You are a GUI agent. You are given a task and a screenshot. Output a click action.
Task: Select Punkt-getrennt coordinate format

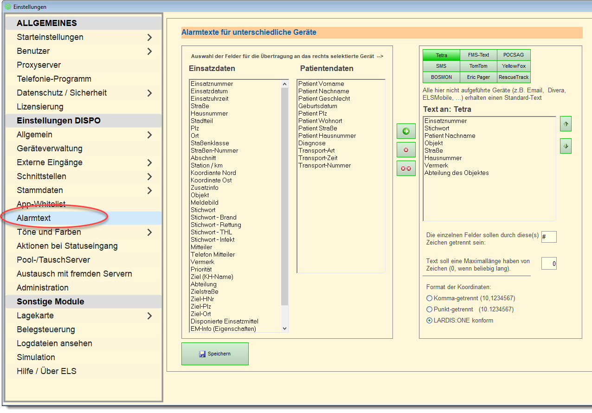(429, 310)
